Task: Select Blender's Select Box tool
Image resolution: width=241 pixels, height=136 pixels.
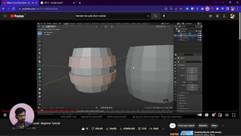Action: click(40, 33)
